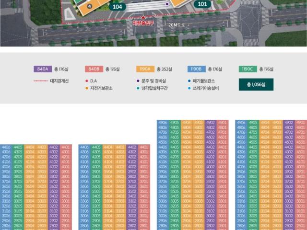Click the purple 문주 및 경비실 legend dot
The width and height of the screenshot is (307, 230).
tap(137, 81)
